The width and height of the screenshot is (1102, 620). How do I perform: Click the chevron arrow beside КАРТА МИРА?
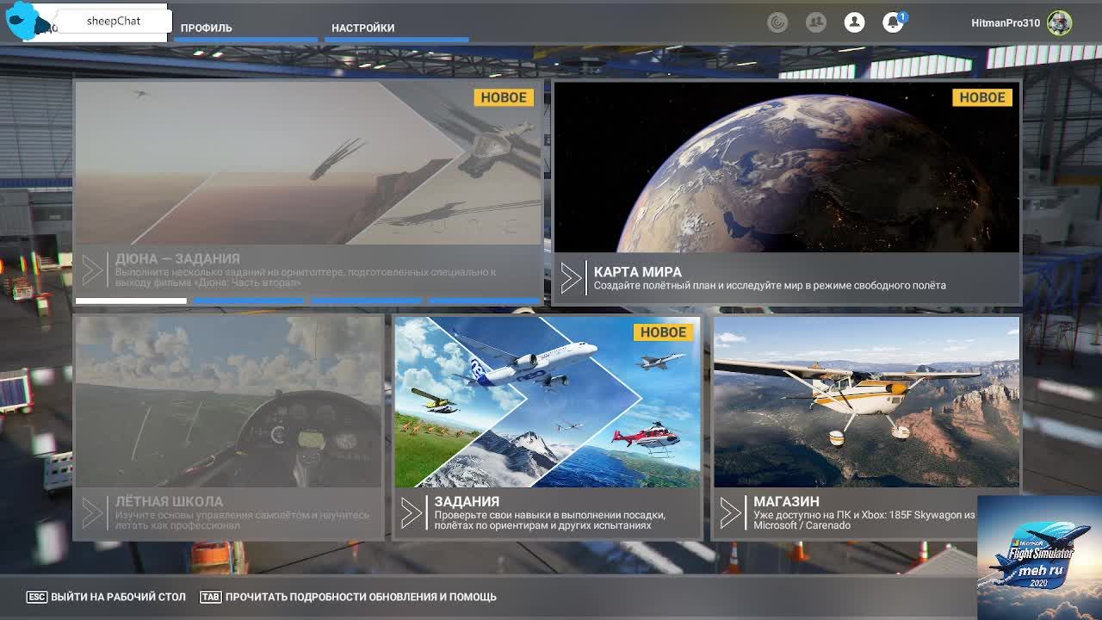tap(571, 278)
